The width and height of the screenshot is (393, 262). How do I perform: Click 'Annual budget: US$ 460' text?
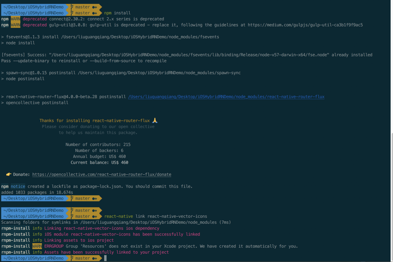[x=99, y=157]
